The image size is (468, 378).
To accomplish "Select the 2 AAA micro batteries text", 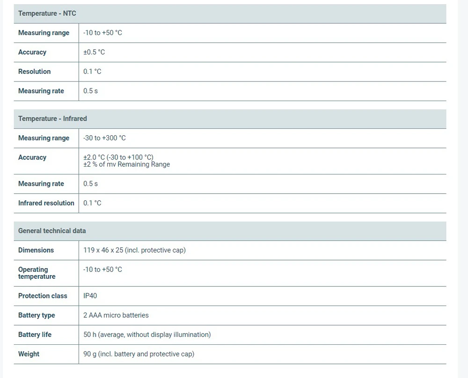I will pyautogui.click(x=116, y=315).
